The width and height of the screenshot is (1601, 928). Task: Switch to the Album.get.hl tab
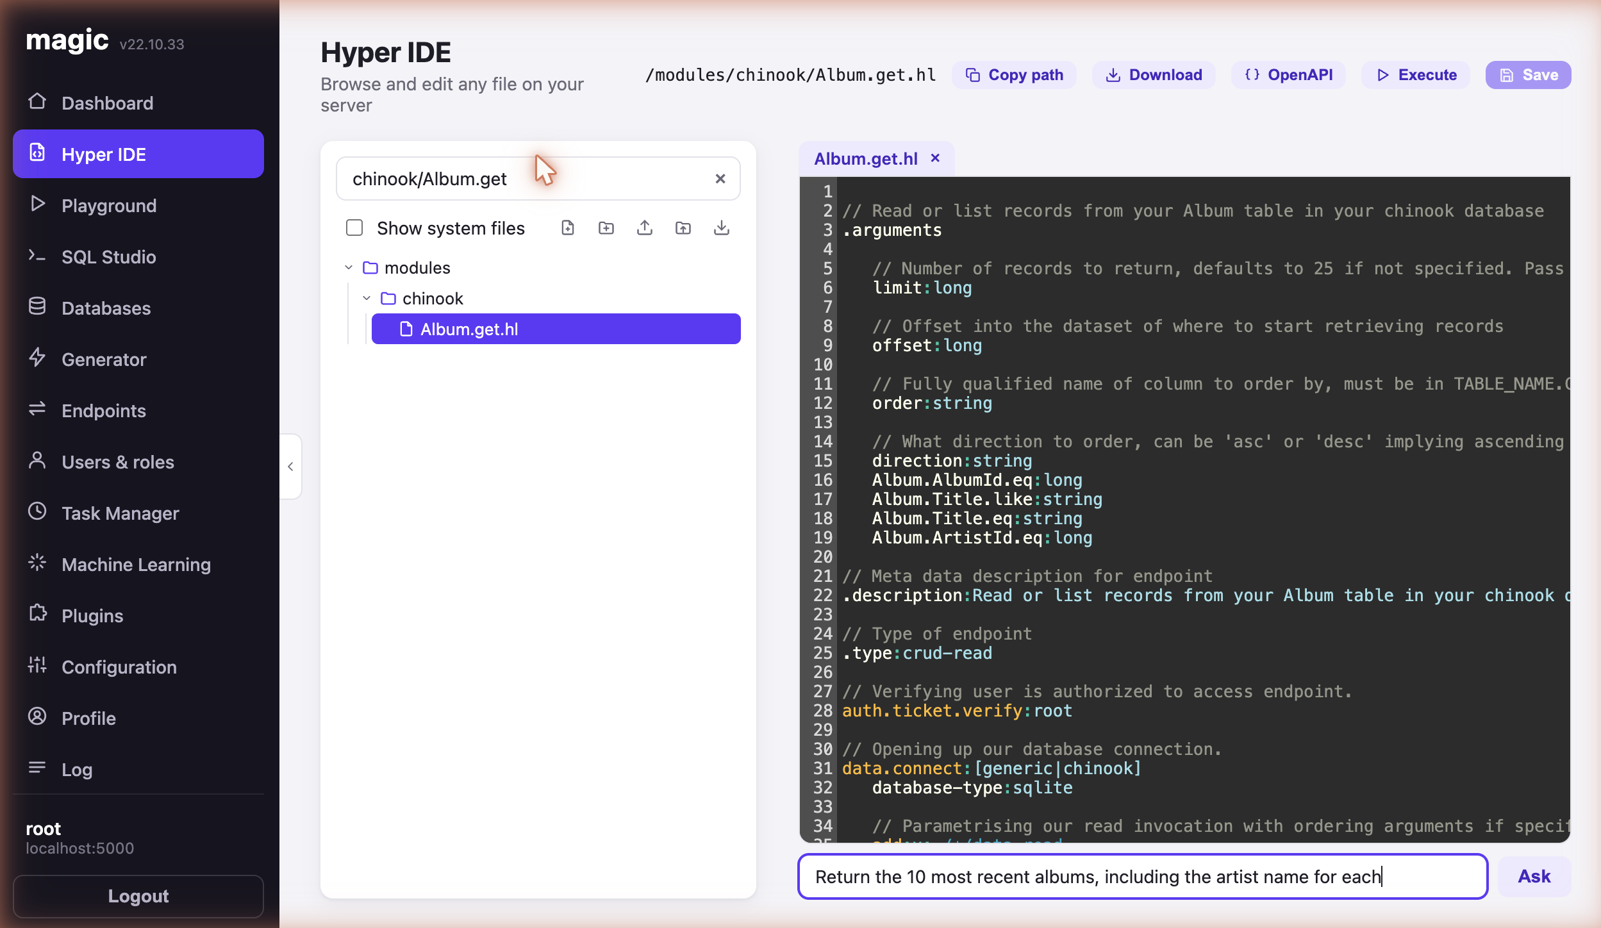click(865, 159)
